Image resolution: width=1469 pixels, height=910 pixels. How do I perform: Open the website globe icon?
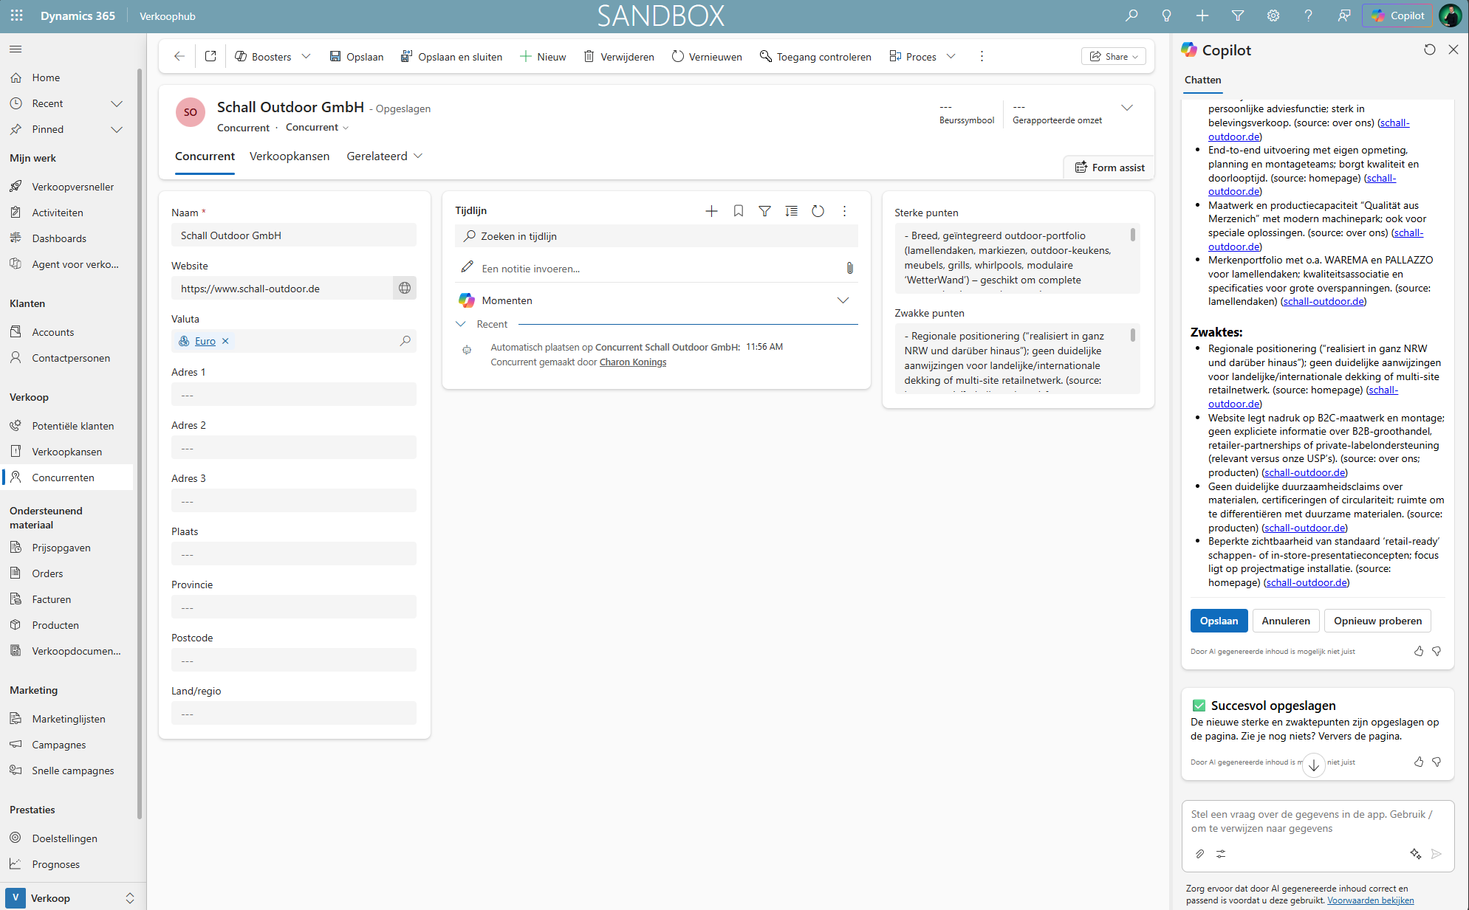(x=404, y=289)
